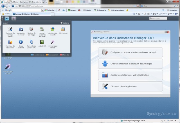Open the Sécurité menu
Image resolution: width=180 pixels, height=123 pixels.
coord(163,14)
